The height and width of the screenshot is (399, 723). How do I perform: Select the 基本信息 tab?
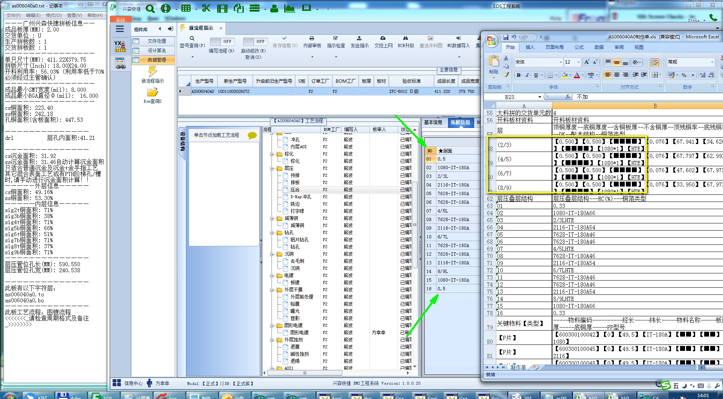tap(433, 122)
